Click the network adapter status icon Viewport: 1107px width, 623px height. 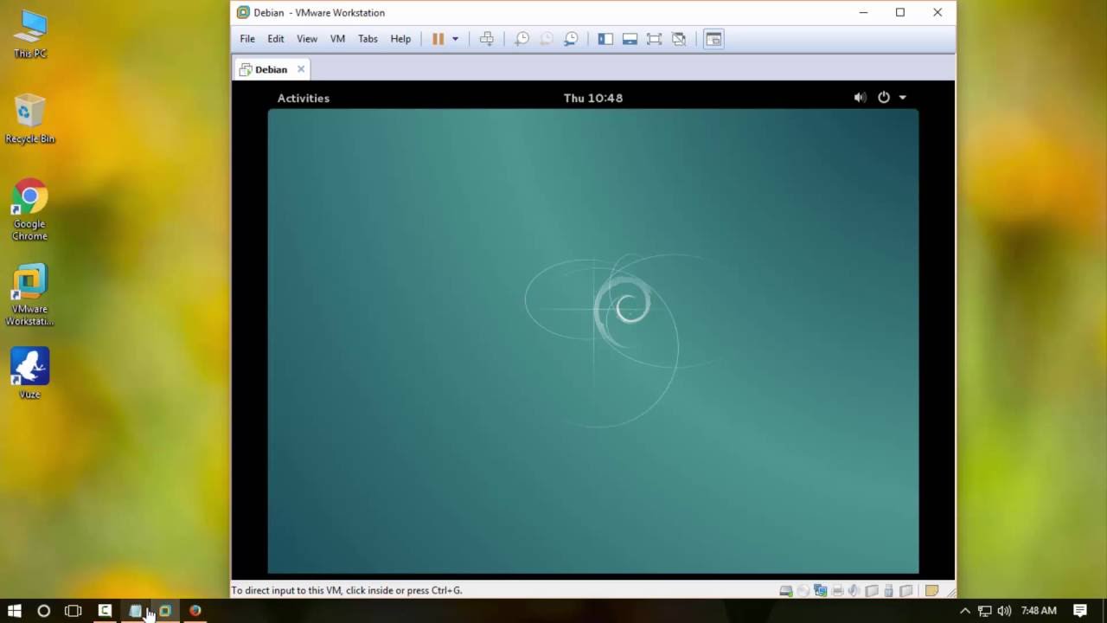coord(821,591)
